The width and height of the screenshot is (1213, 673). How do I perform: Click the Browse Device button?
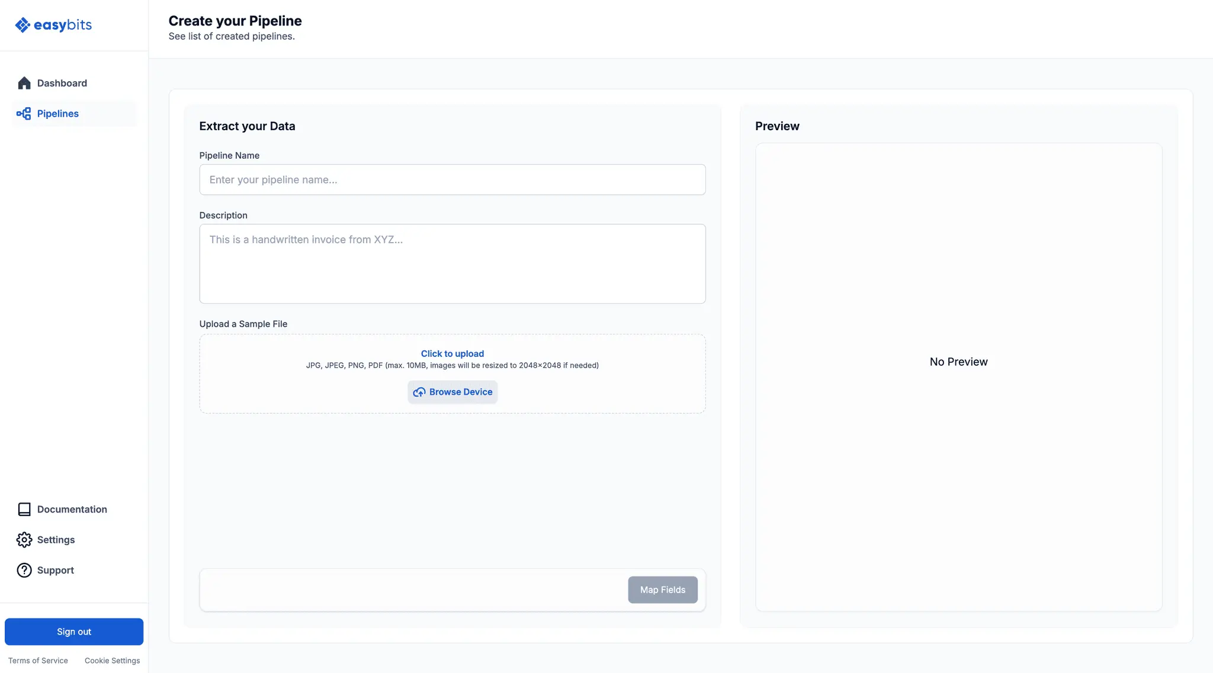point(453,392)
